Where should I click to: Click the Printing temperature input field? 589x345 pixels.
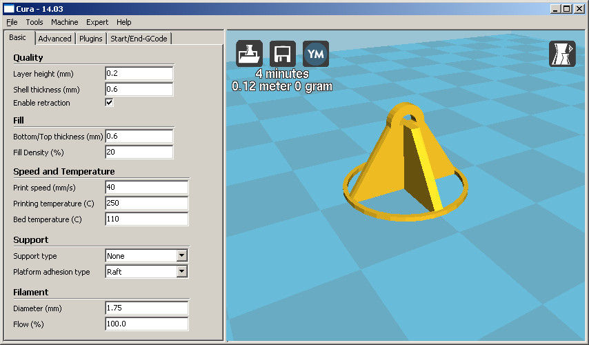[146, 203]
